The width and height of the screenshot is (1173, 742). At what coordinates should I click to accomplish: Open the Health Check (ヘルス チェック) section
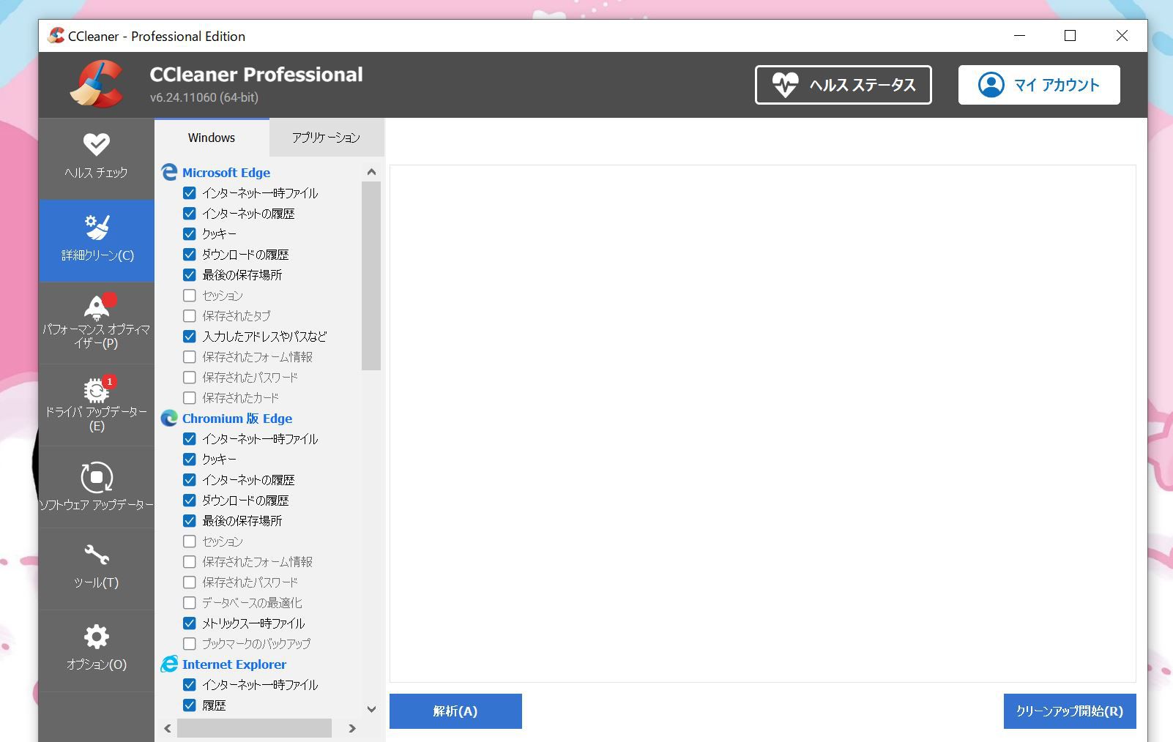(96, 158)
